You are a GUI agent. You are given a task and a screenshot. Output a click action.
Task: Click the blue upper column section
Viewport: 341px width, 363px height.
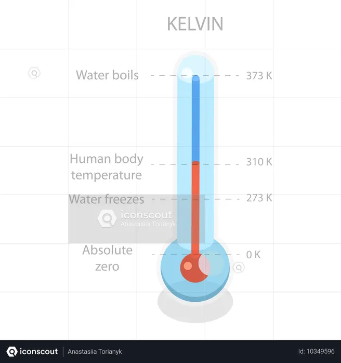coord(195,118)
